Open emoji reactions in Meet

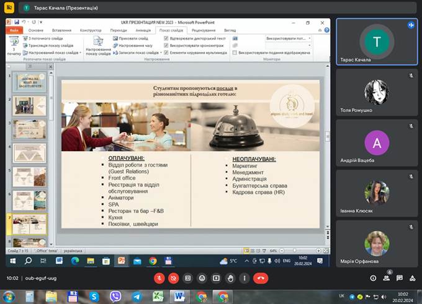(x=202, y=279)
